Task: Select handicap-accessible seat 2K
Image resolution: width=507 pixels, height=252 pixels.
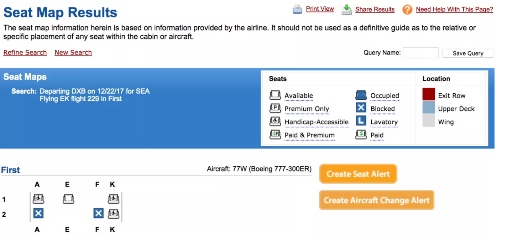Action: tap(114, 214)
